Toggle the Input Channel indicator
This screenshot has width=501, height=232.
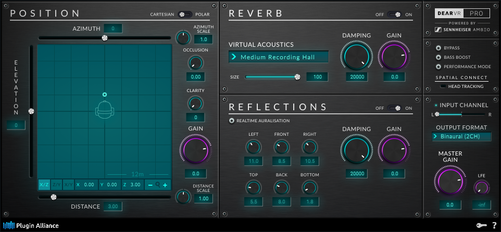click(x=436, y=105)
